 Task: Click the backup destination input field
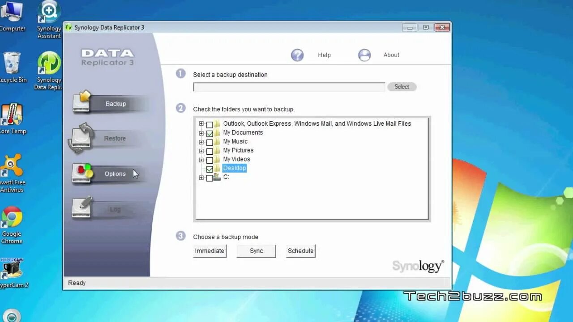point(288,86)
